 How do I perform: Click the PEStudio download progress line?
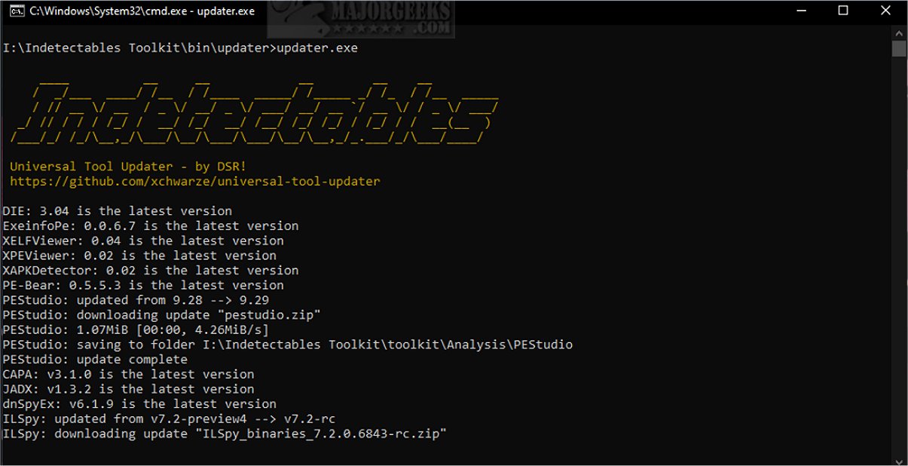[x=136, y=330]
